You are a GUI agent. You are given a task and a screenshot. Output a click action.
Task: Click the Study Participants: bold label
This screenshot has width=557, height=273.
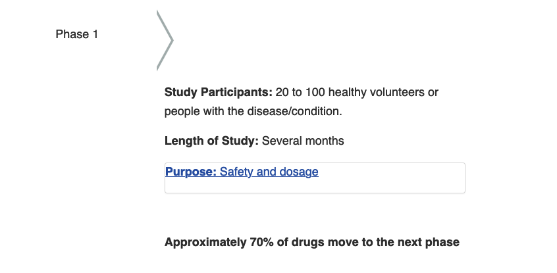coord(219,92)
